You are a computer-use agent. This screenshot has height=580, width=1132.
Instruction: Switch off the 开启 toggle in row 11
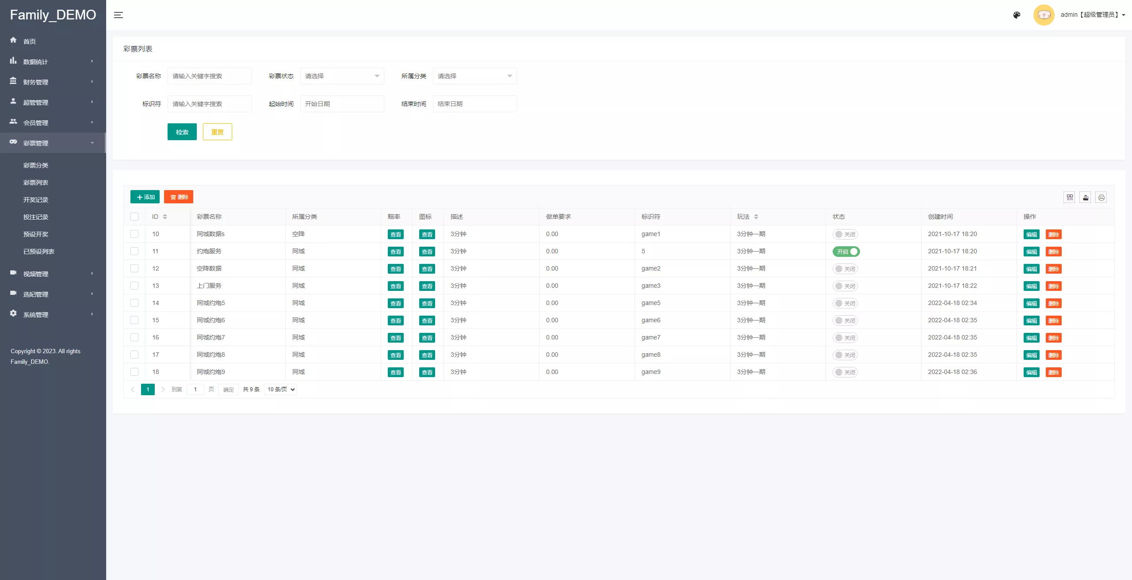click(x=846, y=252)
